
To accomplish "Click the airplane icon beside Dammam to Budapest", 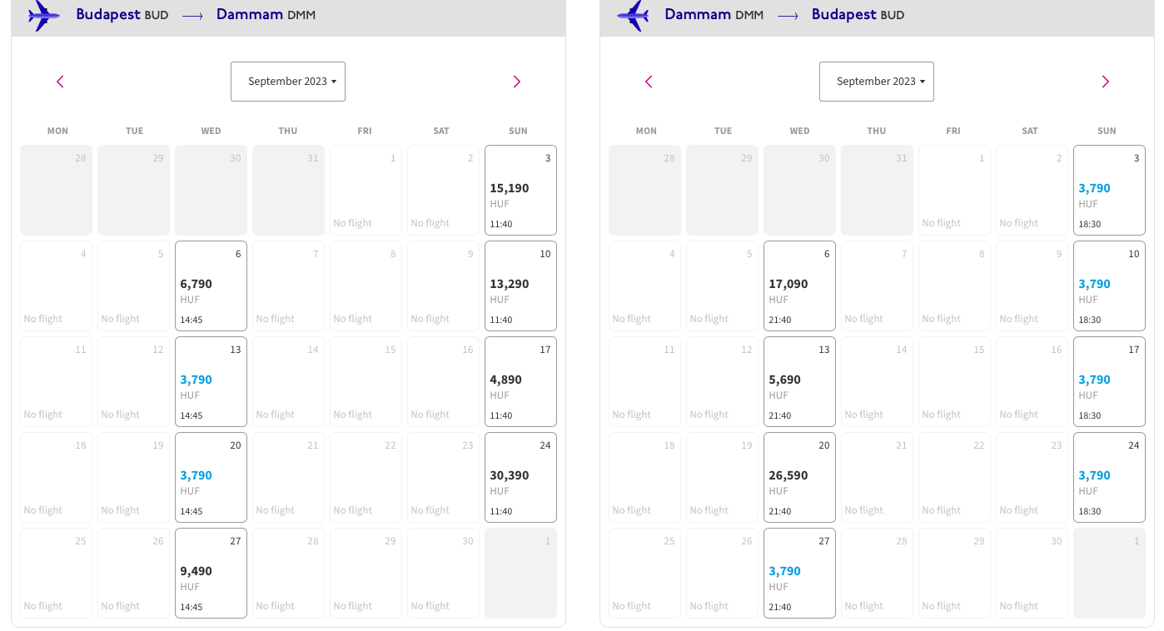I will [633, 15].
